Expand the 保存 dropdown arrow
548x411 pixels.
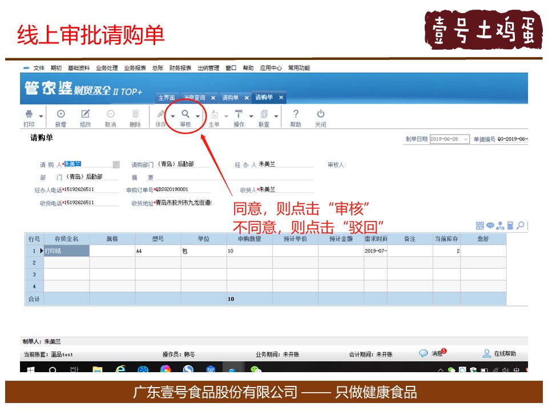click(173, 116)
